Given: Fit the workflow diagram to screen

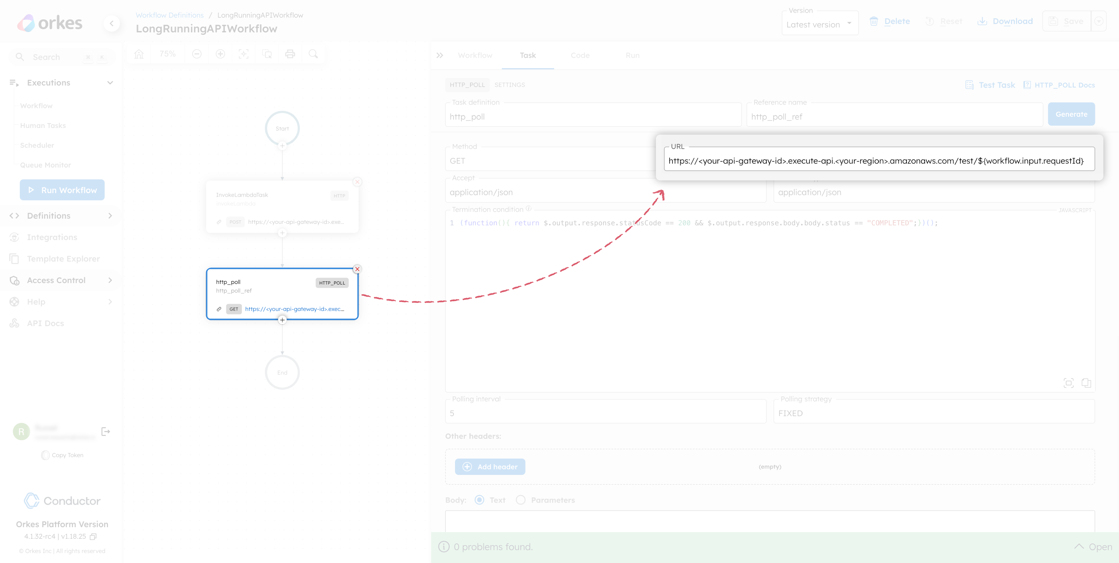Looking at the screenshot, I should tap(244, 53).
